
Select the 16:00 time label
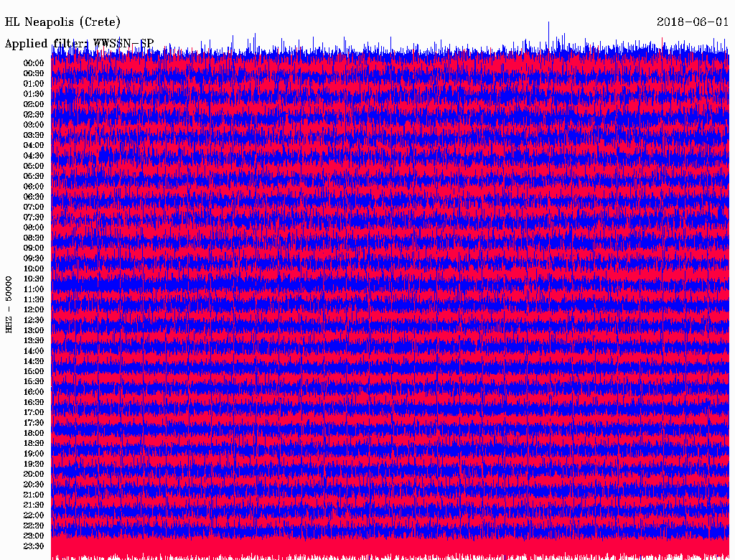pos(34,391)
